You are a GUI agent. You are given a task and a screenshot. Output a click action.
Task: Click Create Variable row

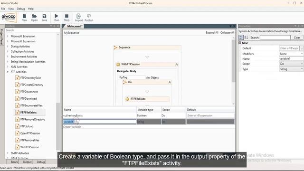pos(72,127)
